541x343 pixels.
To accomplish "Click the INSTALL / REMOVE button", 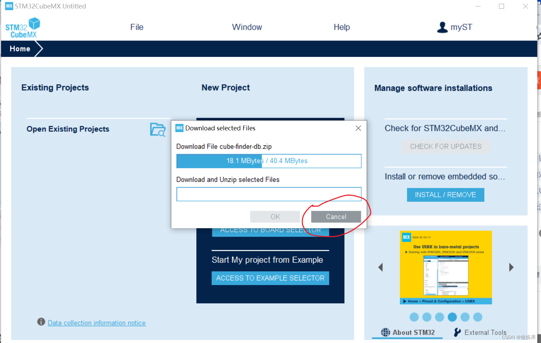I will coord(445,195).
